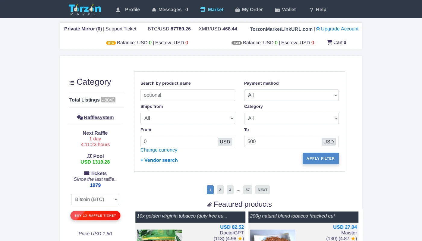Open the Payment method dropdown
Viewport: 422px width, 241px height.
[291, 95]
